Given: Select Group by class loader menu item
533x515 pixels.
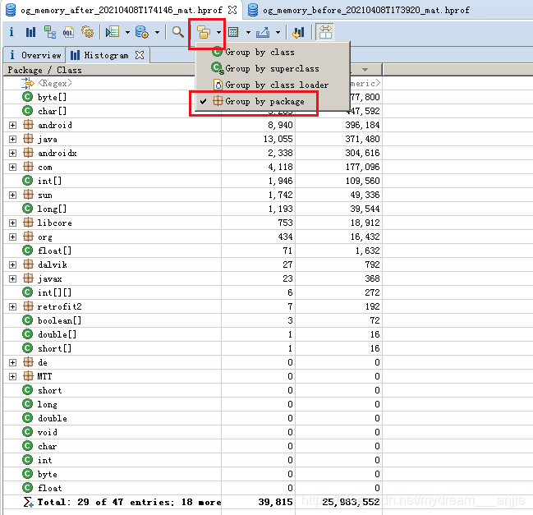Looking at the screenshot, I should 273,85.
